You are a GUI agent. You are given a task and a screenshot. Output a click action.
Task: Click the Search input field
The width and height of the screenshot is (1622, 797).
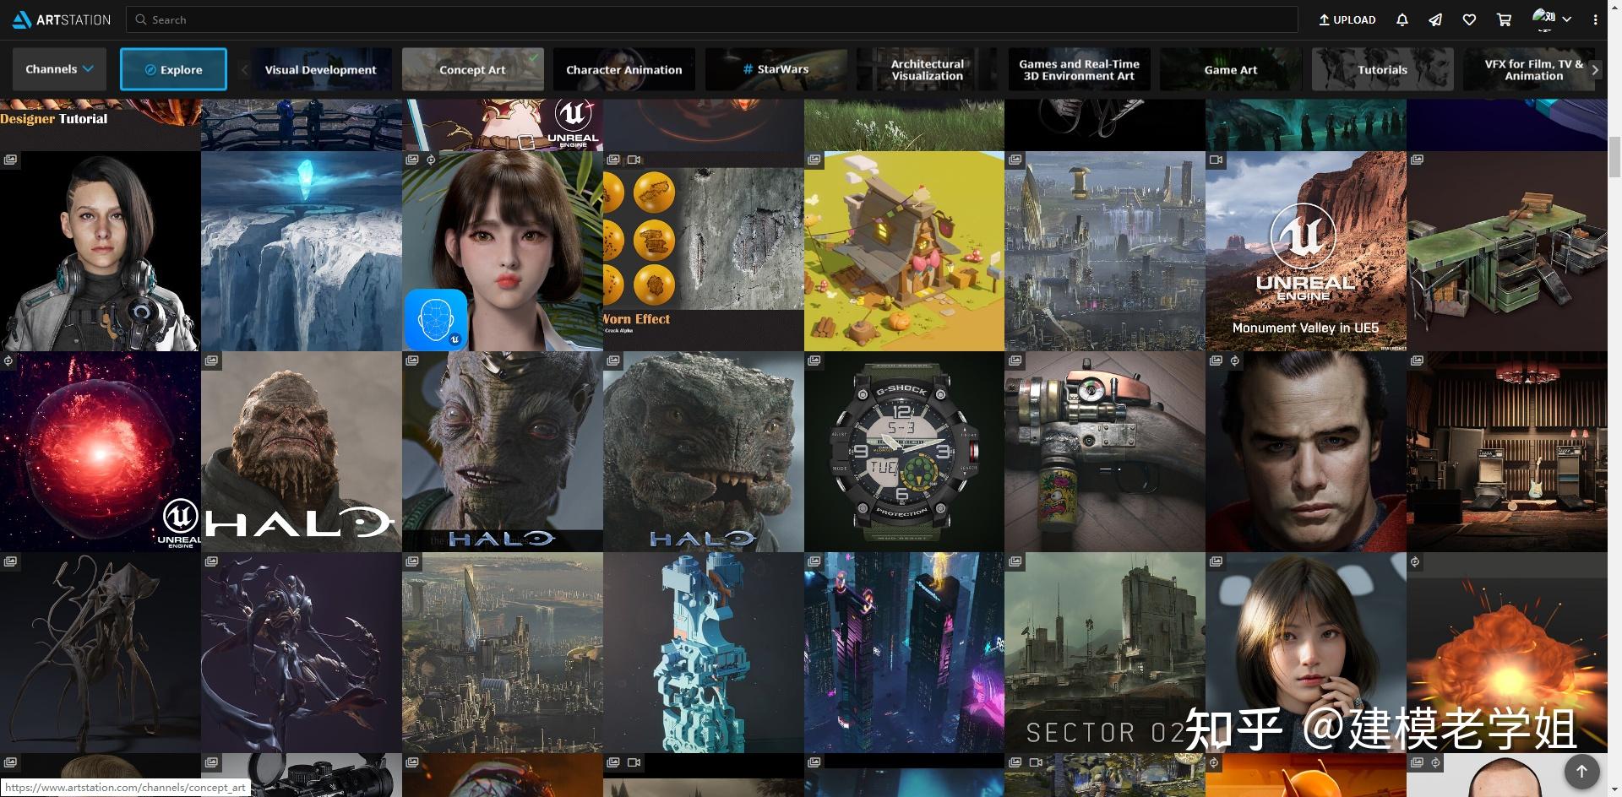[712, 19]
